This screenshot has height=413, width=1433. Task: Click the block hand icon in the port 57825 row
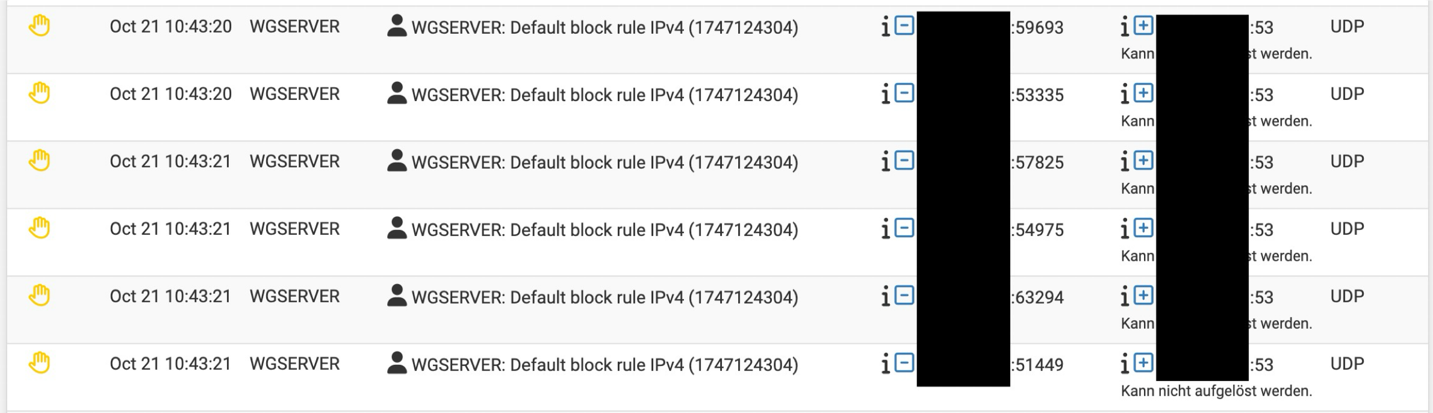(x=39, y=161)
